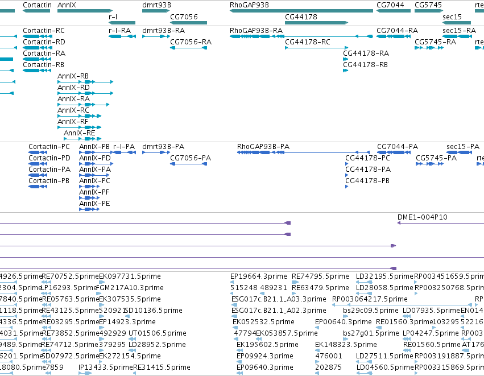Select the sec15-RA transcript label
Viewport: 484px width, 376px height.
pos(459,31)
